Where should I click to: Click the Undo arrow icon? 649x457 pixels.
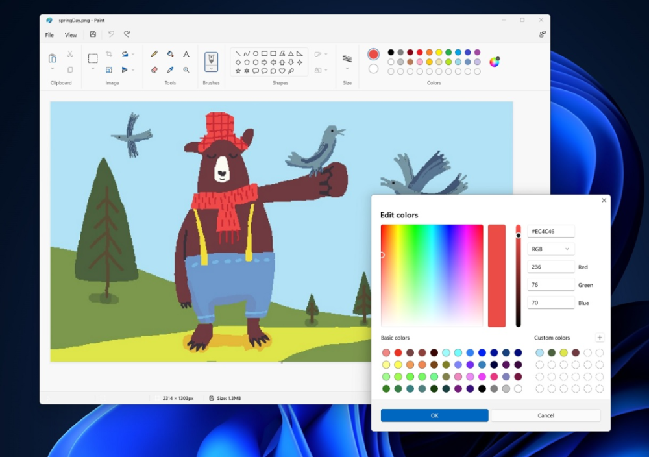tap(111, 34)
